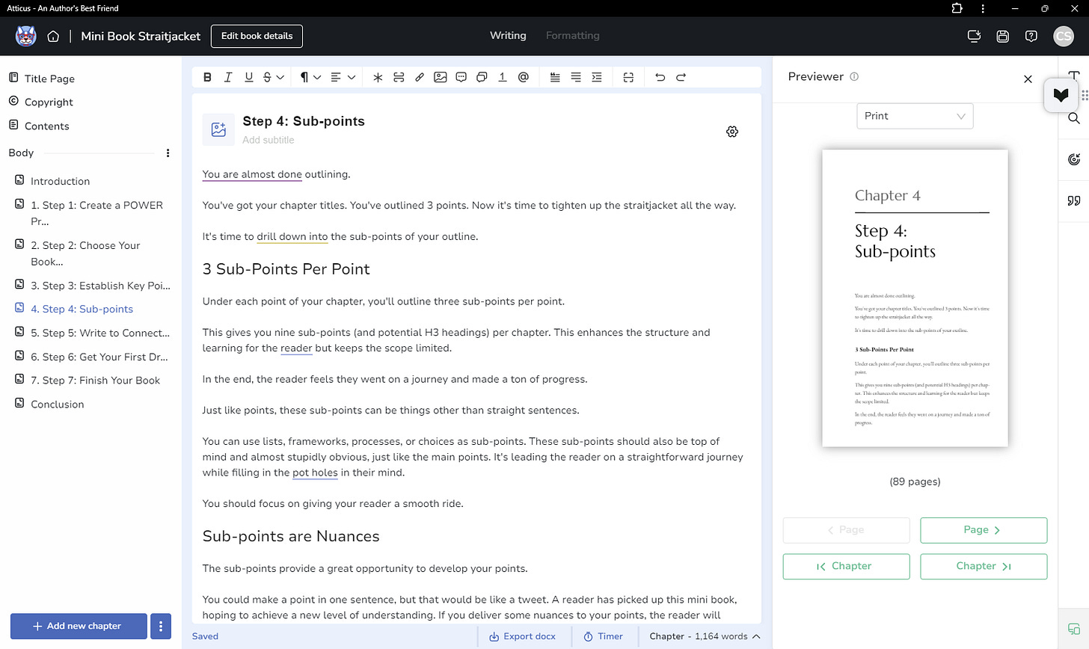The height and width of the screenshot is (649, 1089).
Task: Click Export docx button
Action: (x=522, y=636)
